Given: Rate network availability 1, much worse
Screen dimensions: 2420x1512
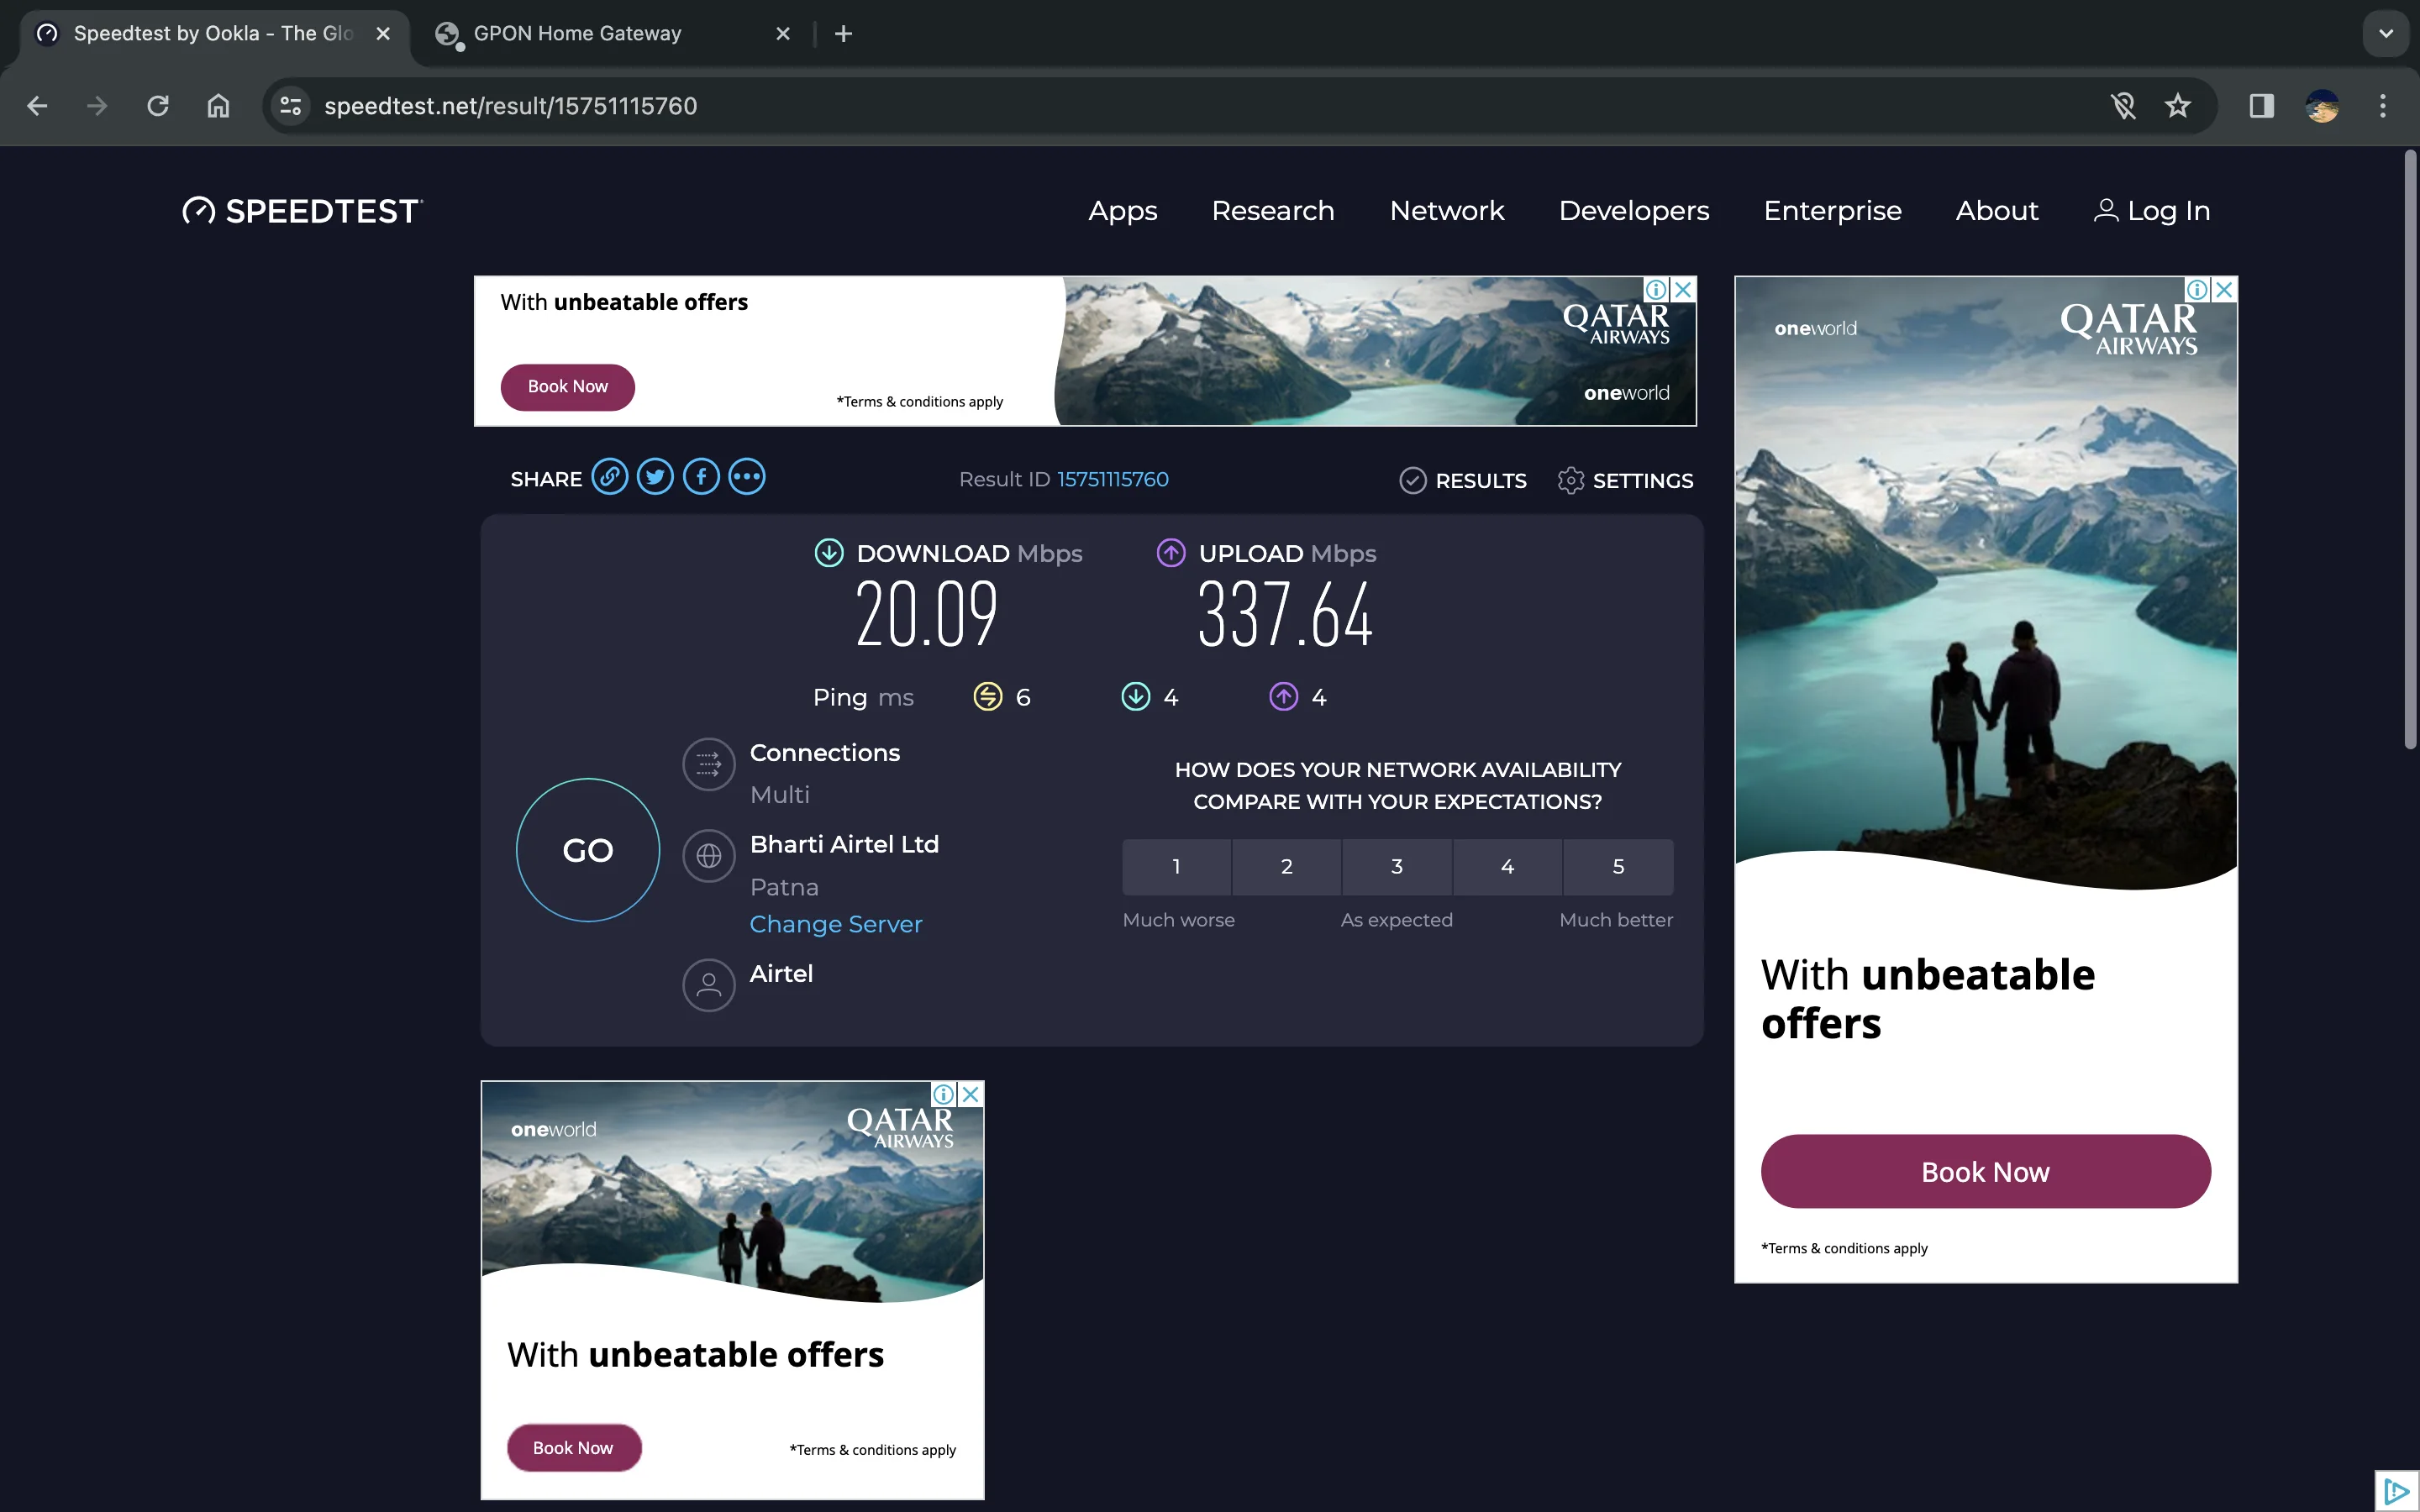Looking at the screenshot, I should (x=1177, y=867).
